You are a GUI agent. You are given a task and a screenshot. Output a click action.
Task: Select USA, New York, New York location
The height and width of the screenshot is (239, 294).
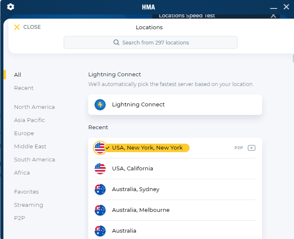click(175, 148)
